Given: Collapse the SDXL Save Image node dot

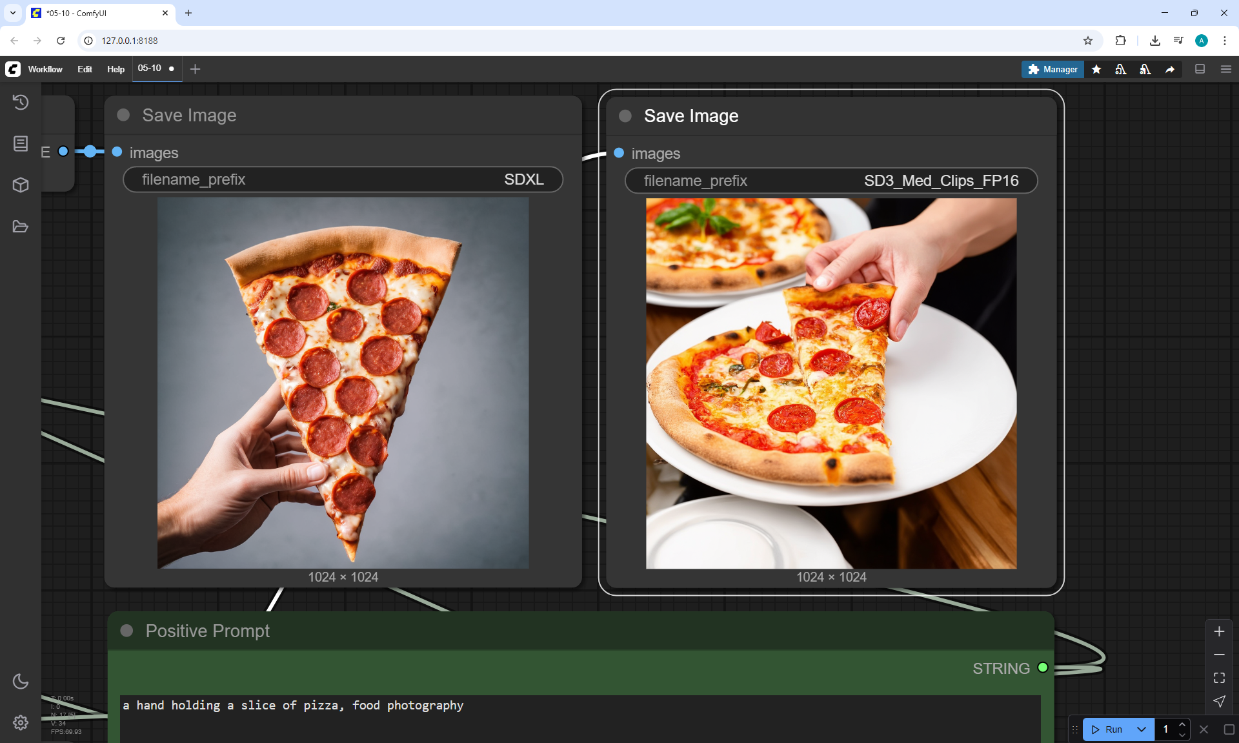Looking at the screenshot, I should pyautogui.click(x=123, y=115).
